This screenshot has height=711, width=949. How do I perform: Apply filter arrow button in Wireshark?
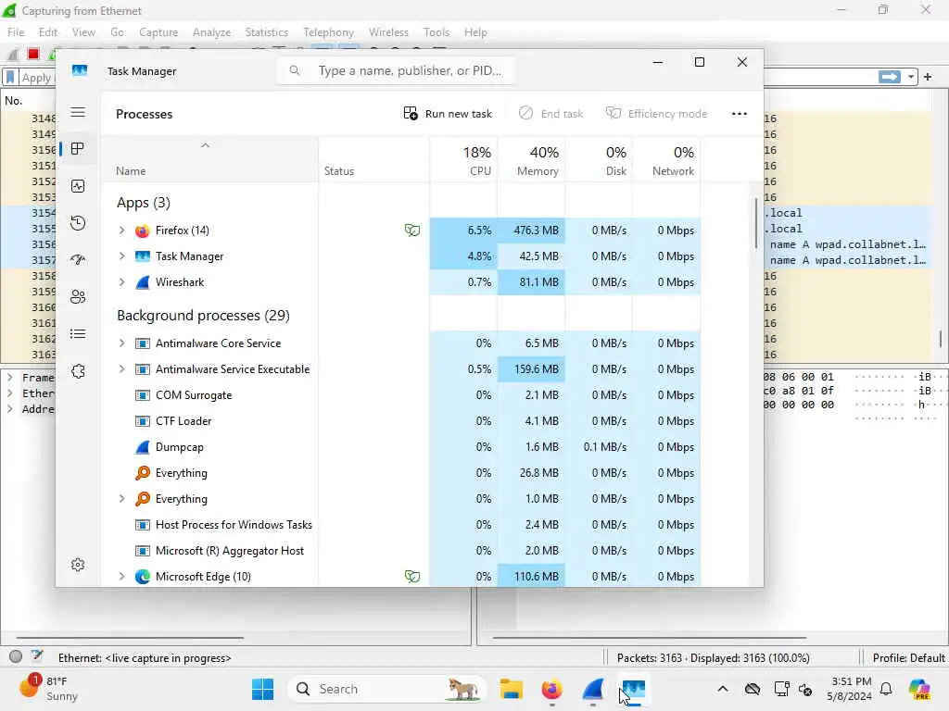[889, 77]
